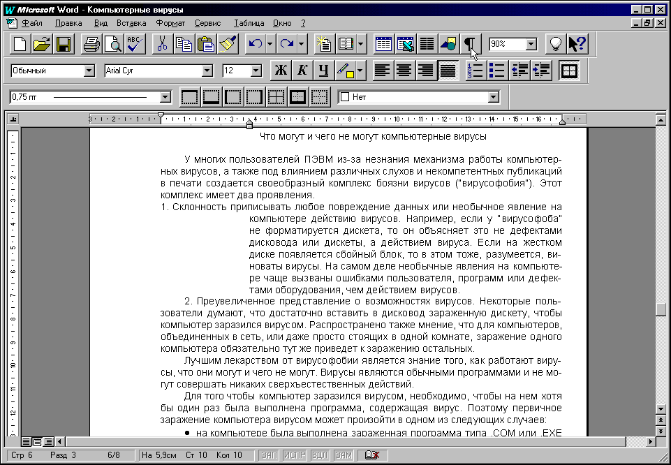Undo the last action with the Undo arrow

click(x=256, y=44)
